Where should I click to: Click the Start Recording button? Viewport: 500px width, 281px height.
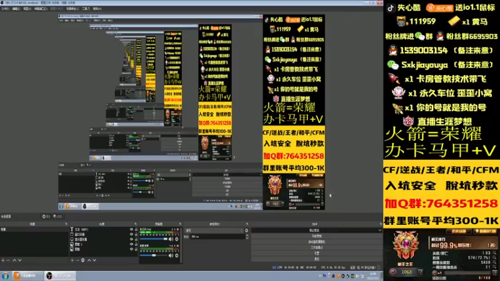pyautogui.click(x=317, y=236)
